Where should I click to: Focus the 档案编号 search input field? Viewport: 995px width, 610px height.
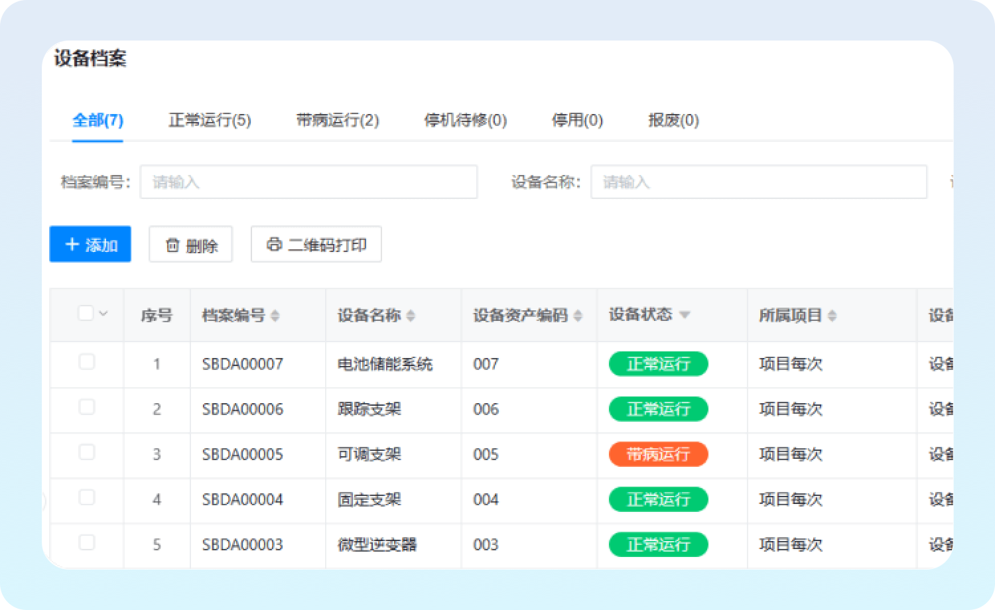click(308, 182)
